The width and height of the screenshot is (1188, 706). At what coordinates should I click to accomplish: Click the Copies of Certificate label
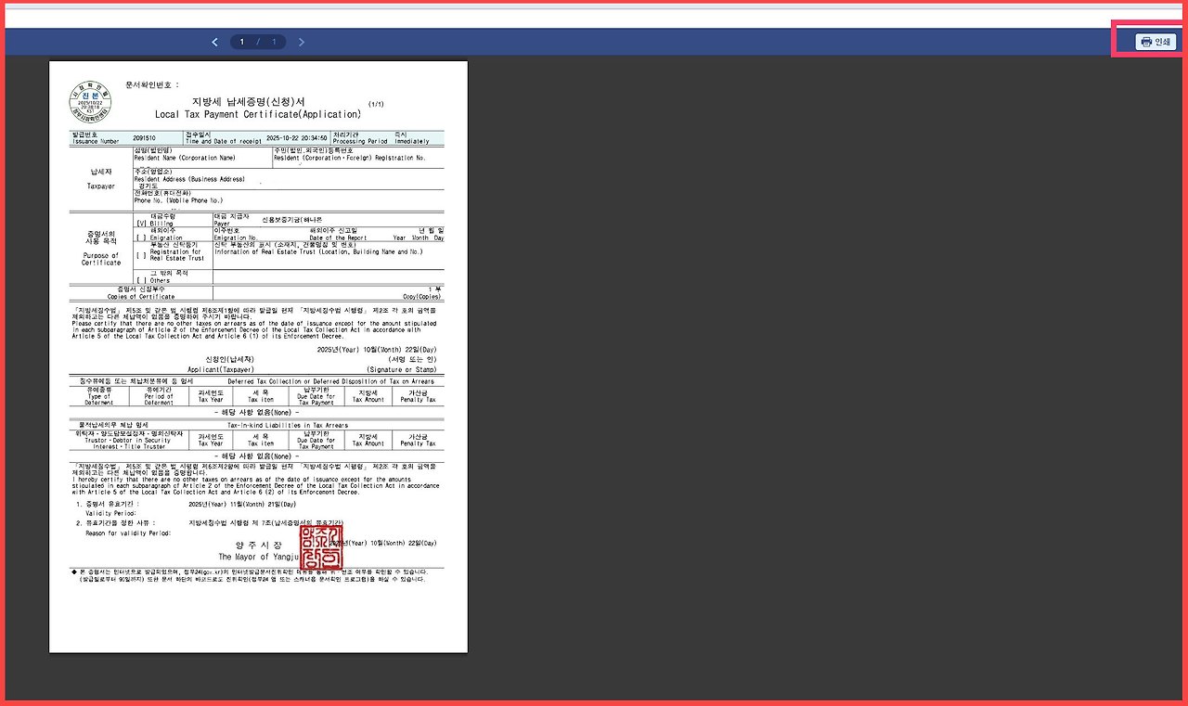(141, 297)
